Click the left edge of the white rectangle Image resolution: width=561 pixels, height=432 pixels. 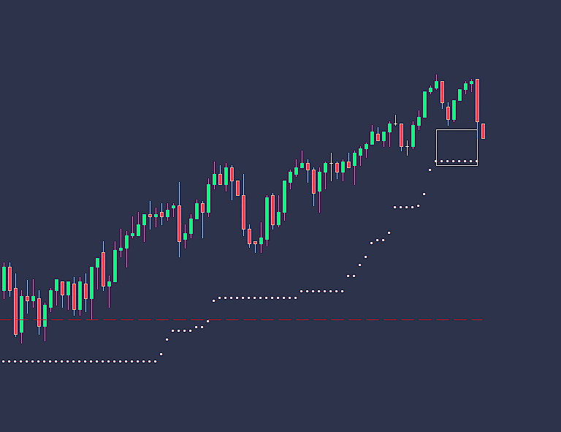point(436,146)
